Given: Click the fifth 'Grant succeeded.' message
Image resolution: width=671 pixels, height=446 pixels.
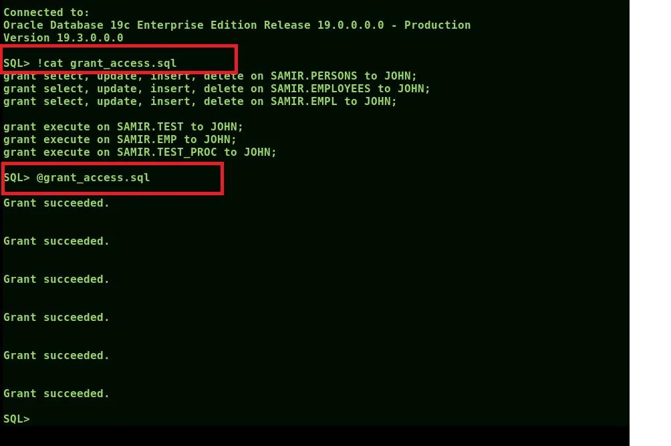Looking at the screenshot, I should click(57, 355).
